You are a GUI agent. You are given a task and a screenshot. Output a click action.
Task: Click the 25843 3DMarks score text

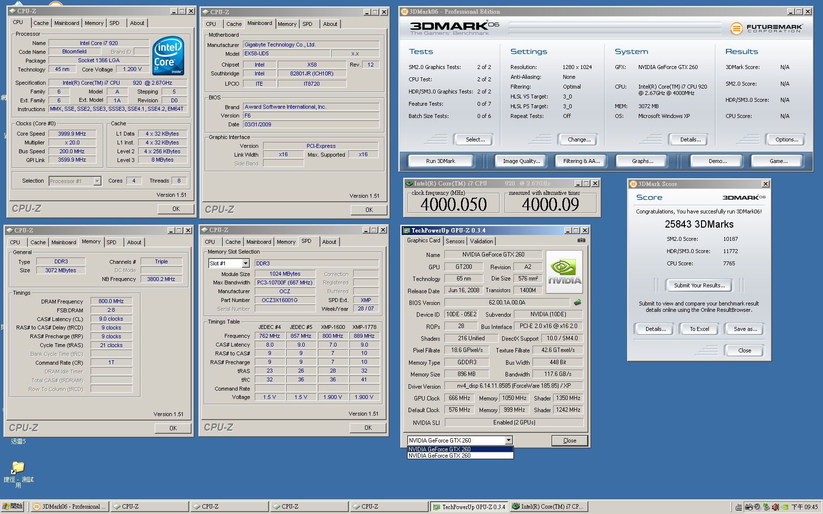point(699,224)
